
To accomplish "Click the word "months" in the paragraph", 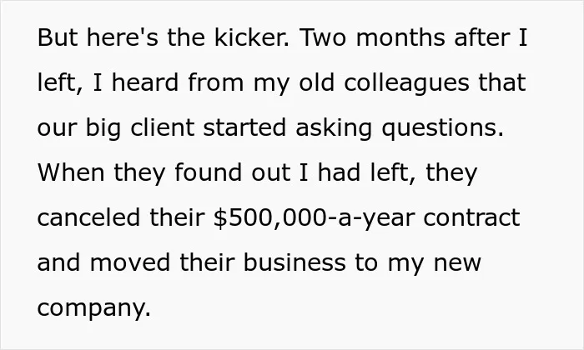I will (x=400, y=37).
